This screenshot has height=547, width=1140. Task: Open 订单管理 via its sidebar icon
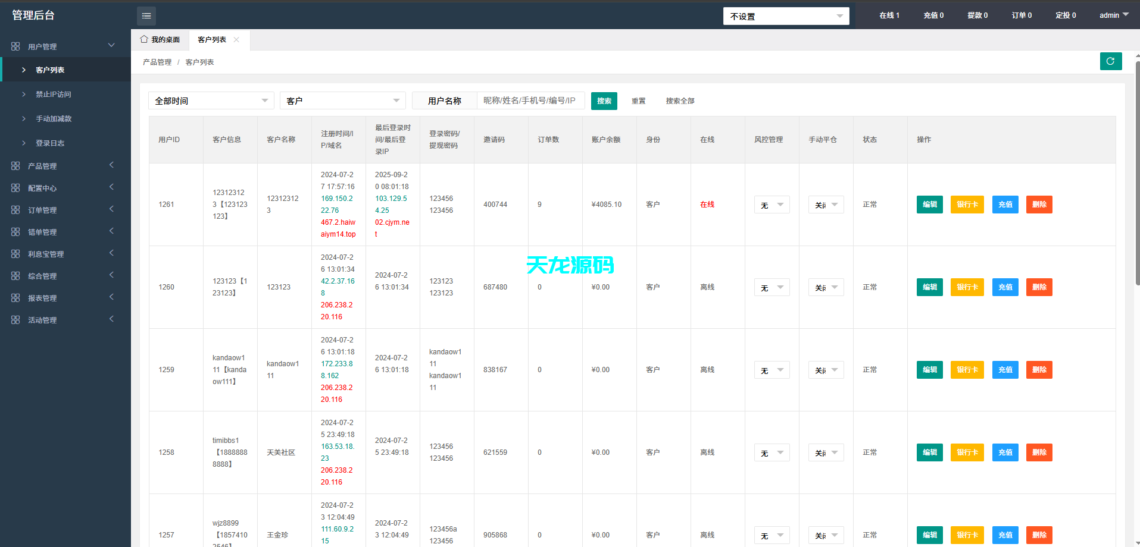[16, 209]
